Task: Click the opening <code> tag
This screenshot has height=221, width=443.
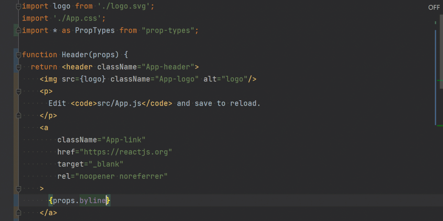Action: click(x=84, y=103)
